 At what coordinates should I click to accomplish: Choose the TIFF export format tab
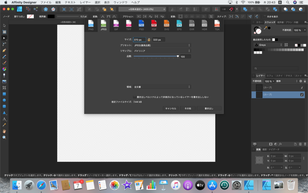tap(129, 25)
